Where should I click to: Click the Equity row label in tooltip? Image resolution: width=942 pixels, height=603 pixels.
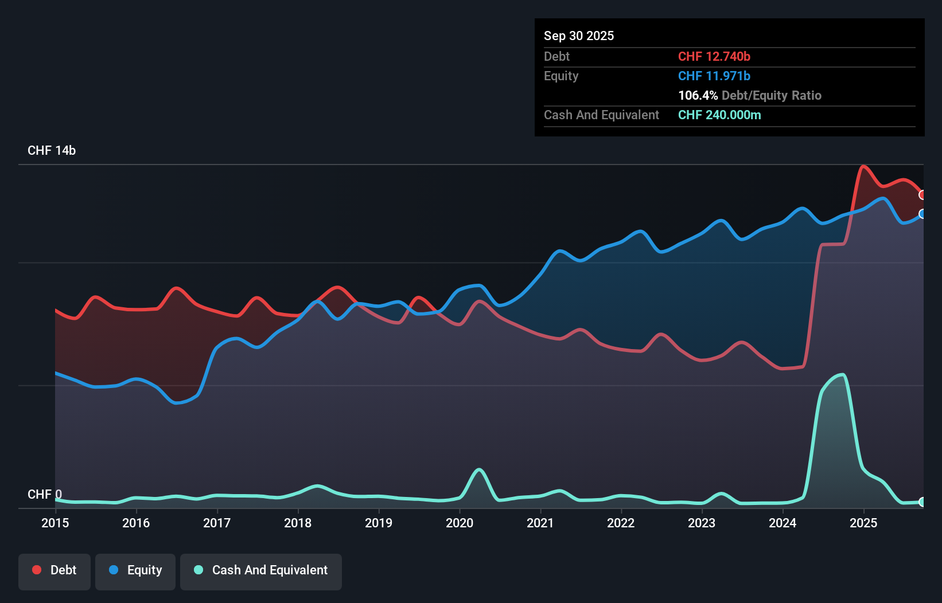point(561,76)
